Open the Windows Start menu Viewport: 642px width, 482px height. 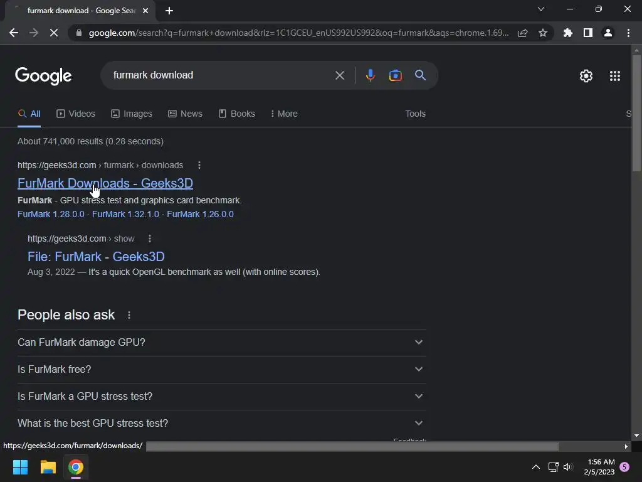click(x=20, y=467)
